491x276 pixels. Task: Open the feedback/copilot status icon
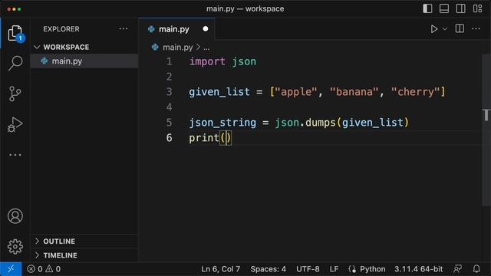pyautogui.click(x=458, y=269)
